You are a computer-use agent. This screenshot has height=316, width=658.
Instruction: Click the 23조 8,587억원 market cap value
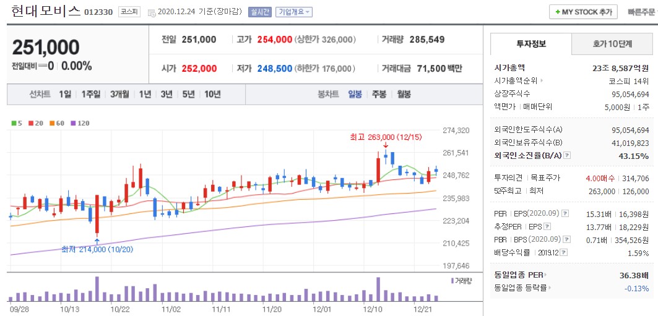[x=620, y=68]
